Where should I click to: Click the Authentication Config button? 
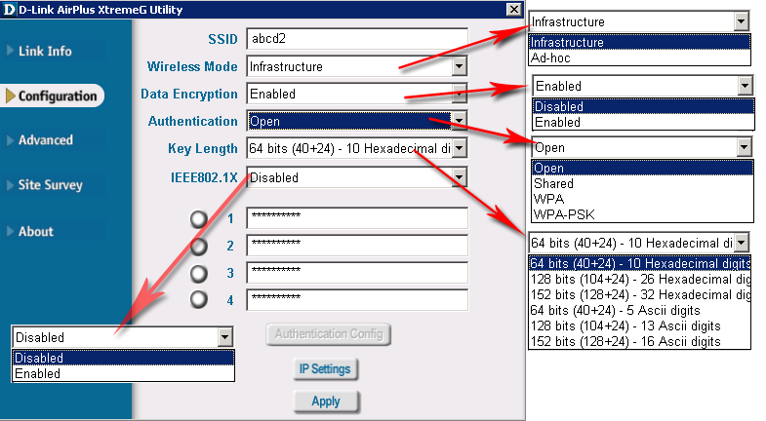click(328, 334)
